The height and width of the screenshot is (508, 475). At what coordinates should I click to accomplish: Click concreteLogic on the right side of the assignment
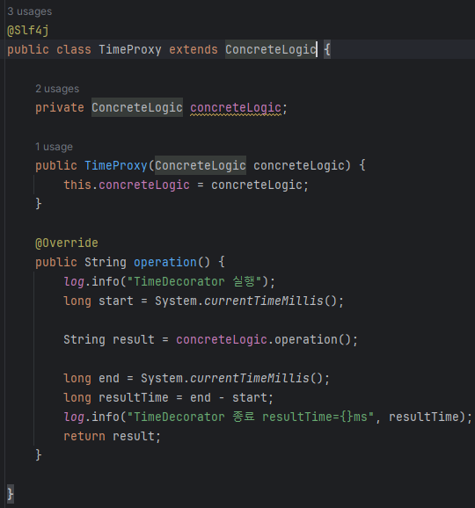(x=257, y=185)
